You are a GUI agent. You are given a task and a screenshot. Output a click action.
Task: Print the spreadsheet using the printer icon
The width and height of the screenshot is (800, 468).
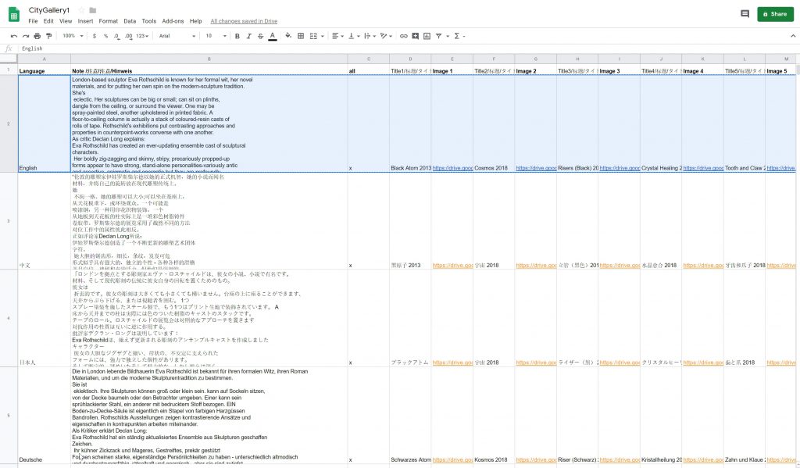[37, 36]
